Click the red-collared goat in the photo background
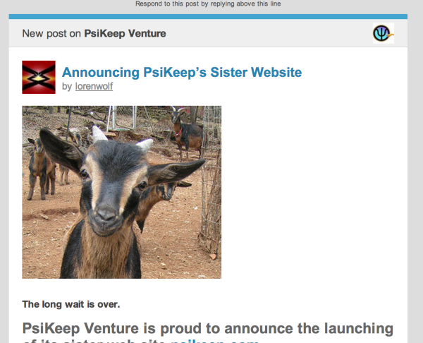The image size is (423, 343). click(187, 133)
